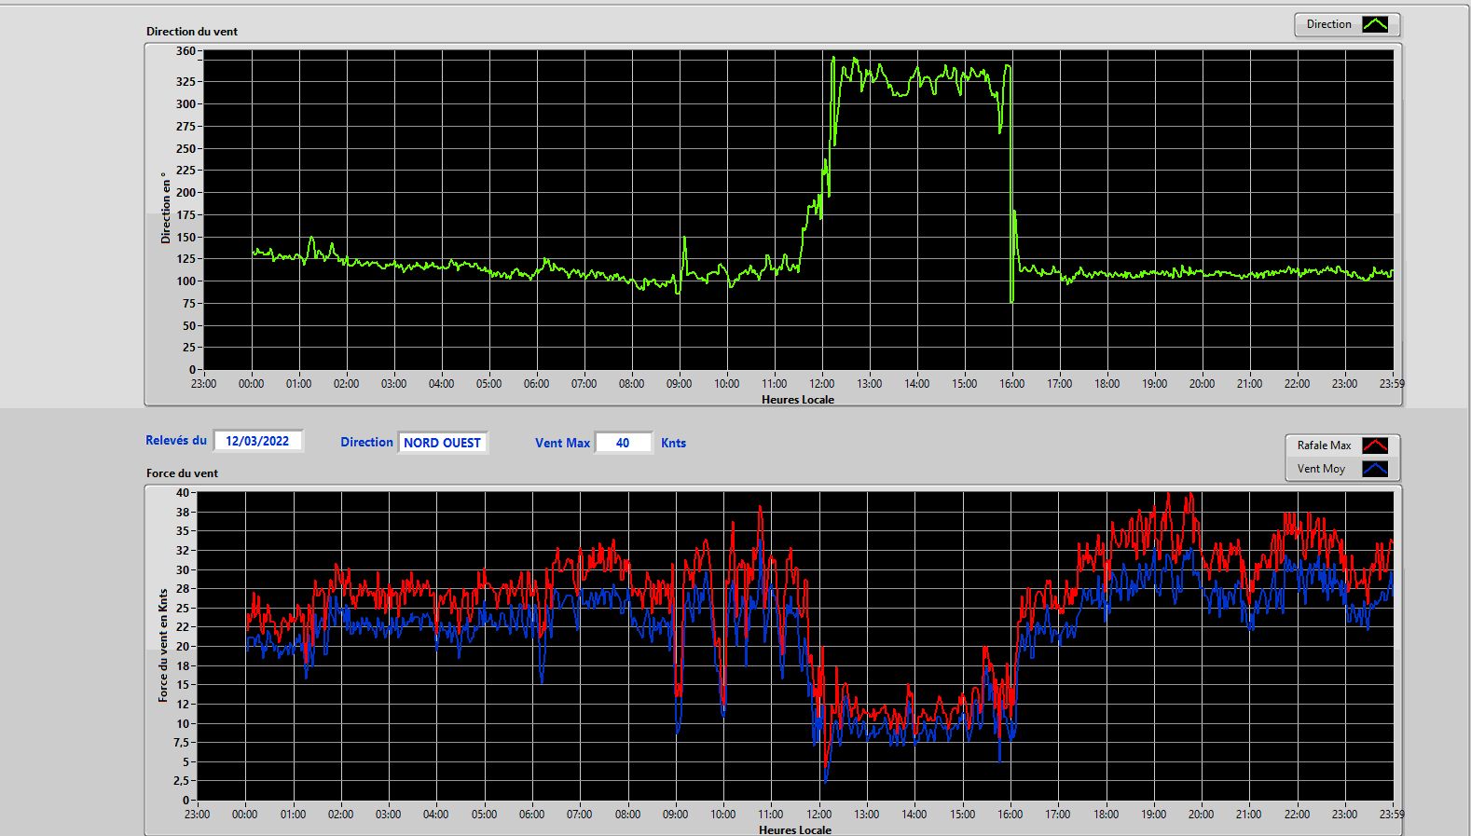Viewport: 1471px width, 836px height.
Task: Click Heures Locale label under force chart
Action: click(x=795, y=829)
